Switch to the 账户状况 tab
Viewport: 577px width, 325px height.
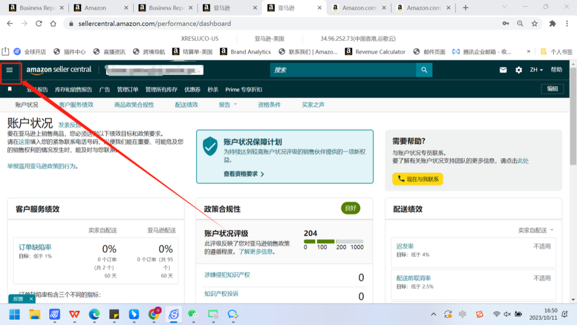[27, 105]
